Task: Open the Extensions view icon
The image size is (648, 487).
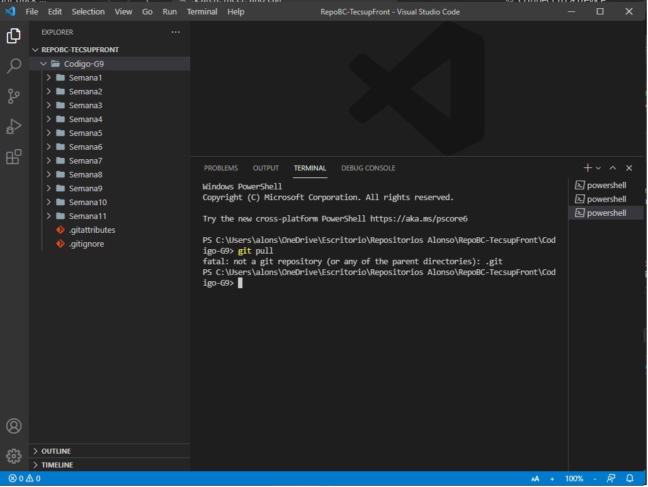Action: pyautogui.click(x=13, y=157)
